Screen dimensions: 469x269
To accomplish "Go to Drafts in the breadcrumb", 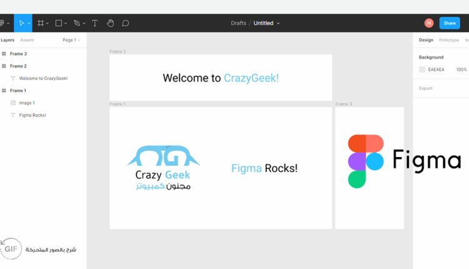I will click(x=238, y=23).
